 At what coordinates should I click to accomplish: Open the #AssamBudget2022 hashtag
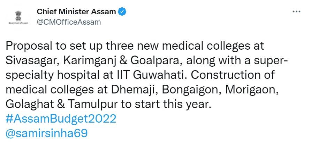click(x=61, y=118)
